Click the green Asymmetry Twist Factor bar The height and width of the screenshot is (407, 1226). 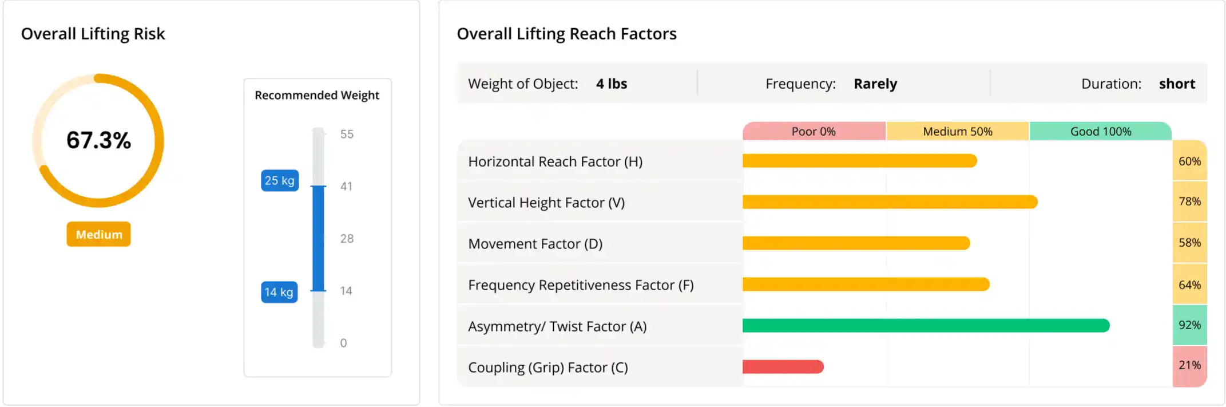tap(924, 325)
